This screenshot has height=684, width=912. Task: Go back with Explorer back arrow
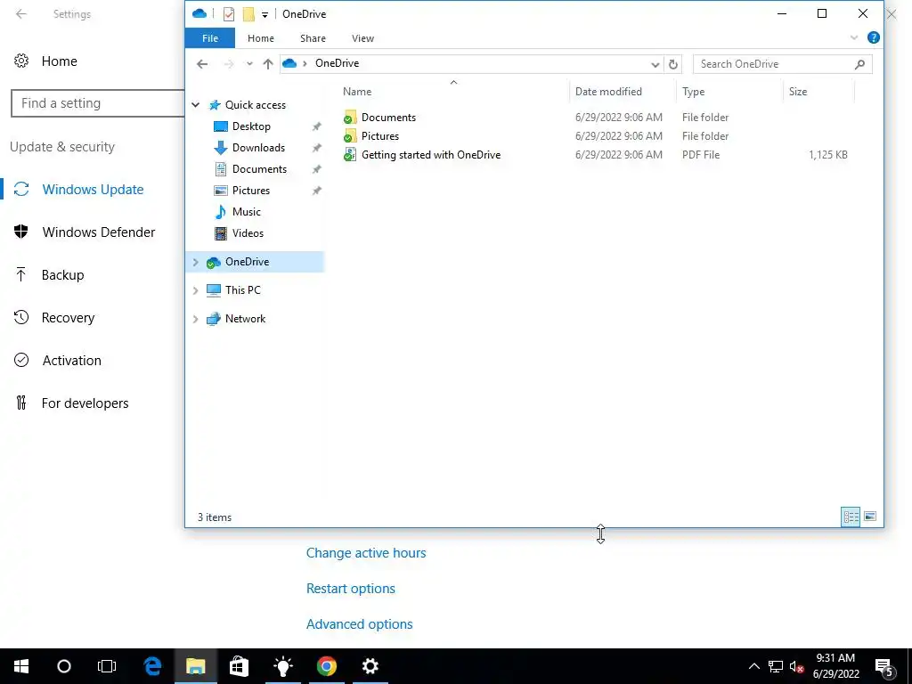tap(202, 64)
